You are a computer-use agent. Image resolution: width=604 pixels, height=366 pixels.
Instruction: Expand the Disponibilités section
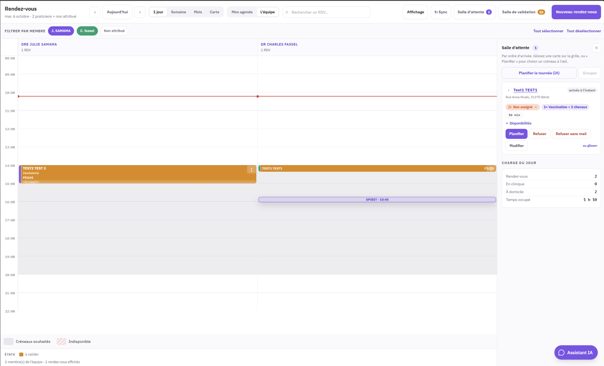tap(518, 123)
